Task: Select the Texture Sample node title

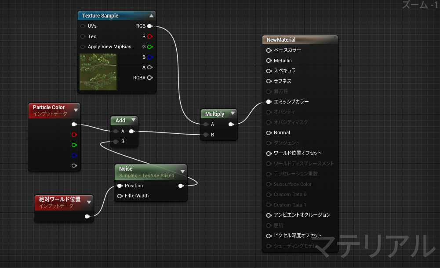Action: (100, 16)
